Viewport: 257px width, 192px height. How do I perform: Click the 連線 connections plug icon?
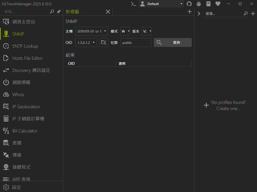click(x=6, y=155)
